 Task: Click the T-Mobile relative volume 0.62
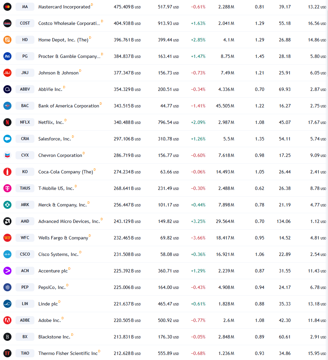click(260, 188)
